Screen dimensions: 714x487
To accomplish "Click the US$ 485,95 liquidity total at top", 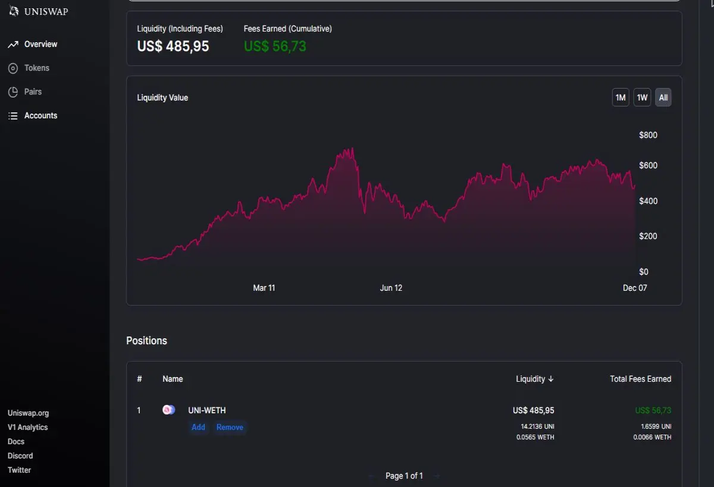I will click(x=173, y=46).
